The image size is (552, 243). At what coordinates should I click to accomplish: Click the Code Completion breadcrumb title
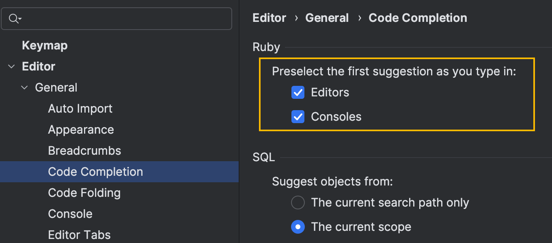[418, 18]
